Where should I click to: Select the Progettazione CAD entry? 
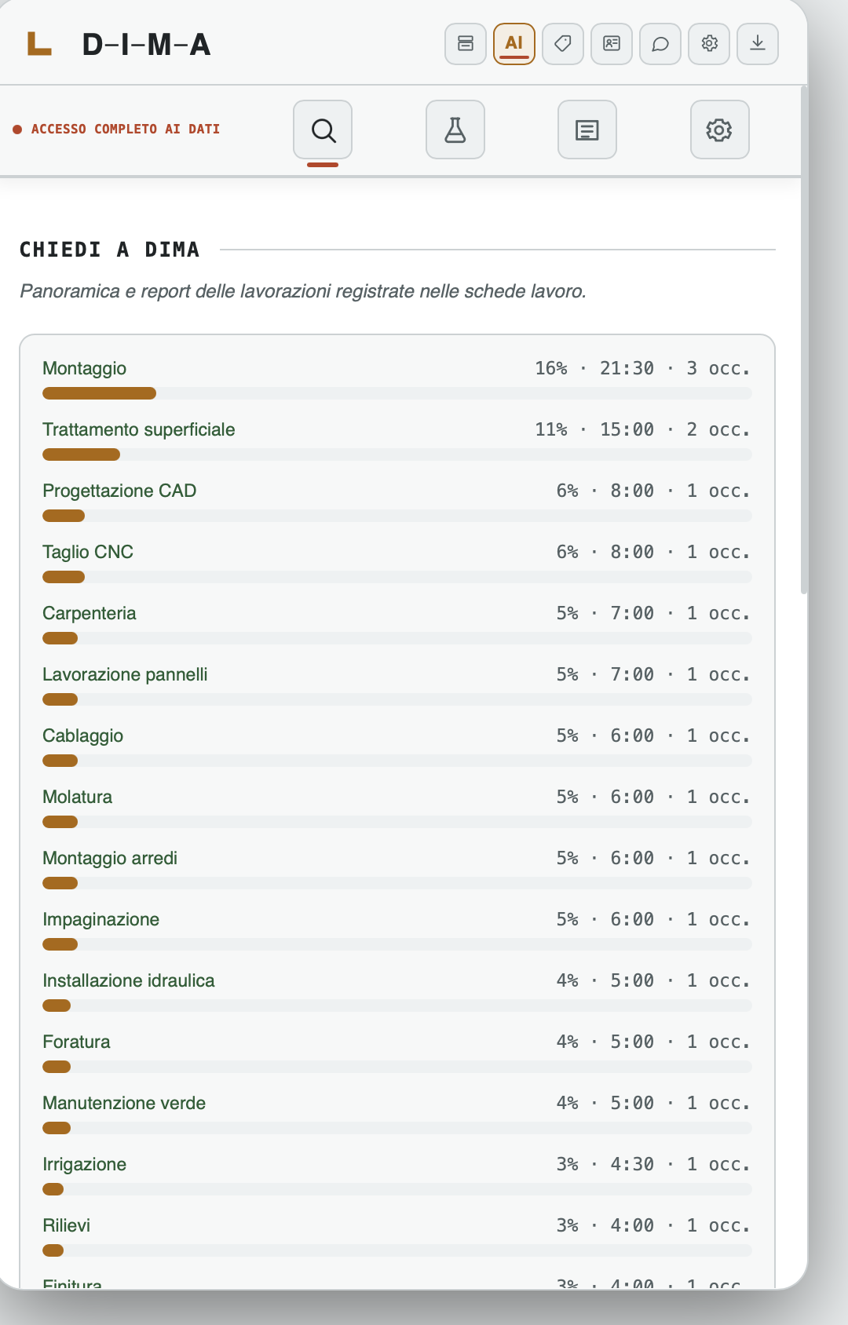tap(397, 501)
